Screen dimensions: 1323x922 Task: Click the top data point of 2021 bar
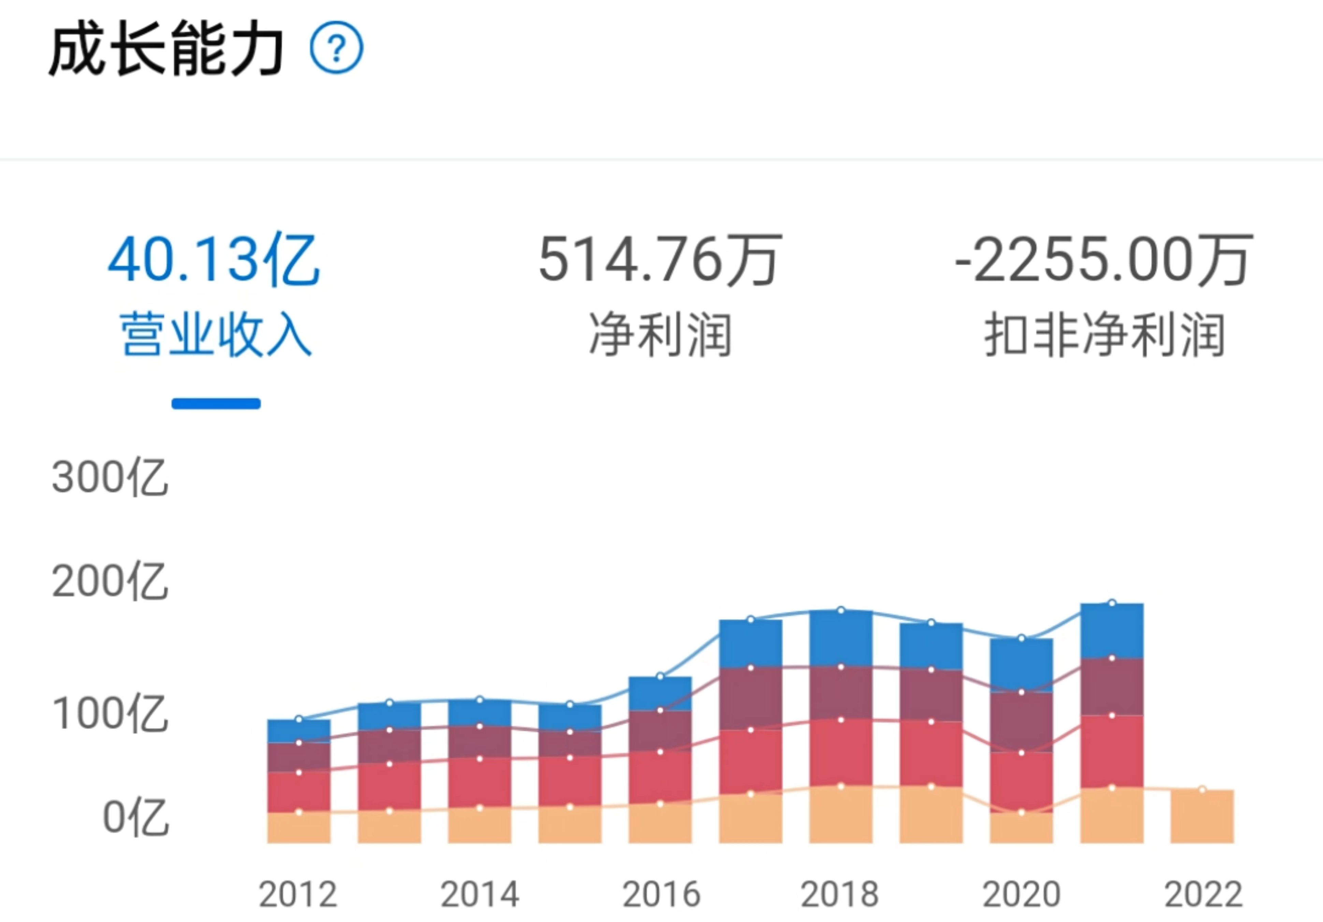point(1112,603)
